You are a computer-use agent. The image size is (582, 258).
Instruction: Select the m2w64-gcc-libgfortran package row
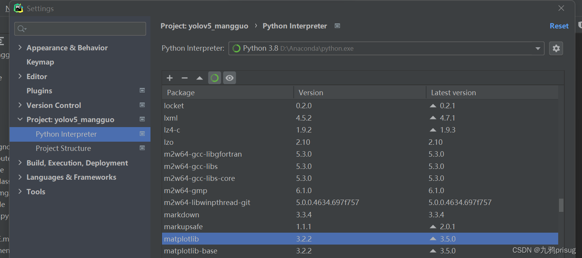point(360,154)
